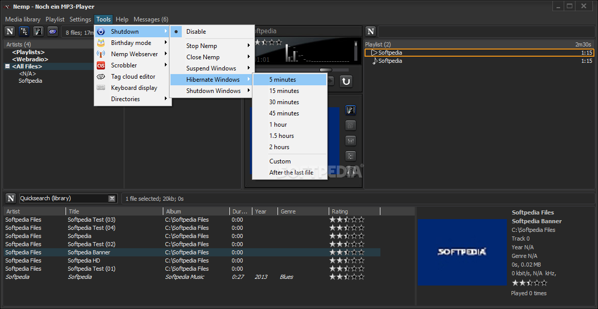Set star rating in the track details panel
Screen dimensions: 598x309
point(529,283)
